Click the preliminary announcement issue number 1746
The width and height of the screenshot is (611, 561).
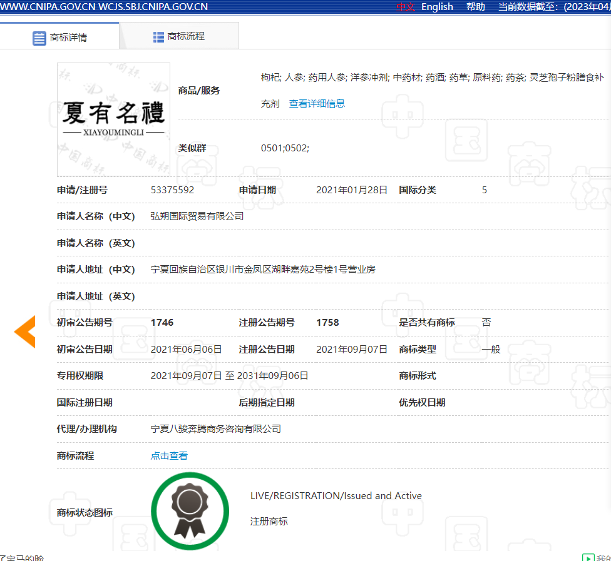162,323
